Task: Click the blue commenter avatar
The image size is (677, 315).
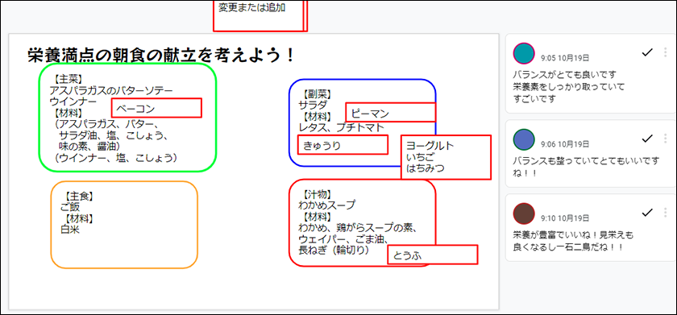Action: coord(524,139)
